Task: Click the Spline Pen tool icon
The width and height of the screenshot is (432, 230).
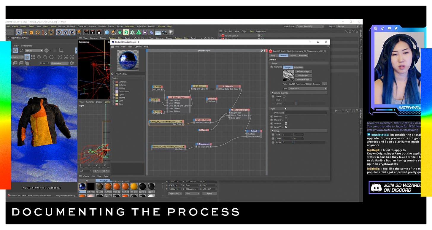Action: click(x=113, y=32)
